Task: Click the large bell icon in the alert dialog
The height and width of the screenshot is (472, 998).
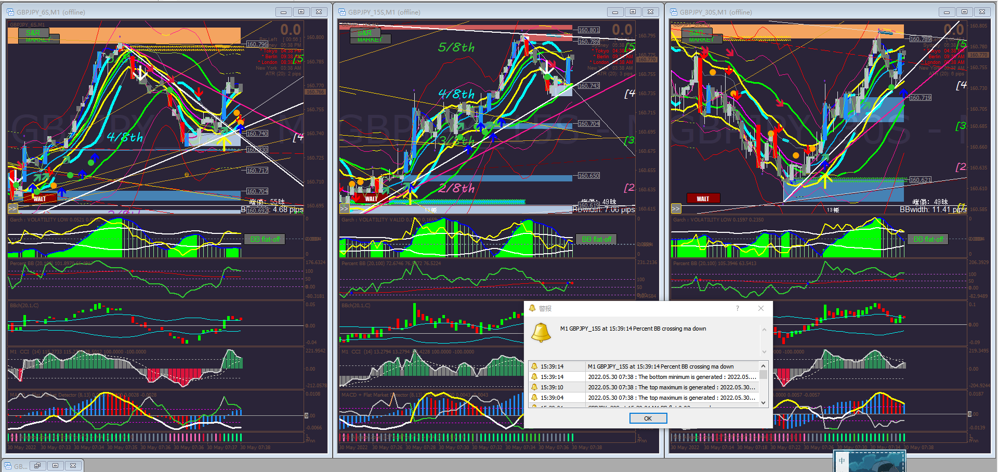Action: pos(541,333)
